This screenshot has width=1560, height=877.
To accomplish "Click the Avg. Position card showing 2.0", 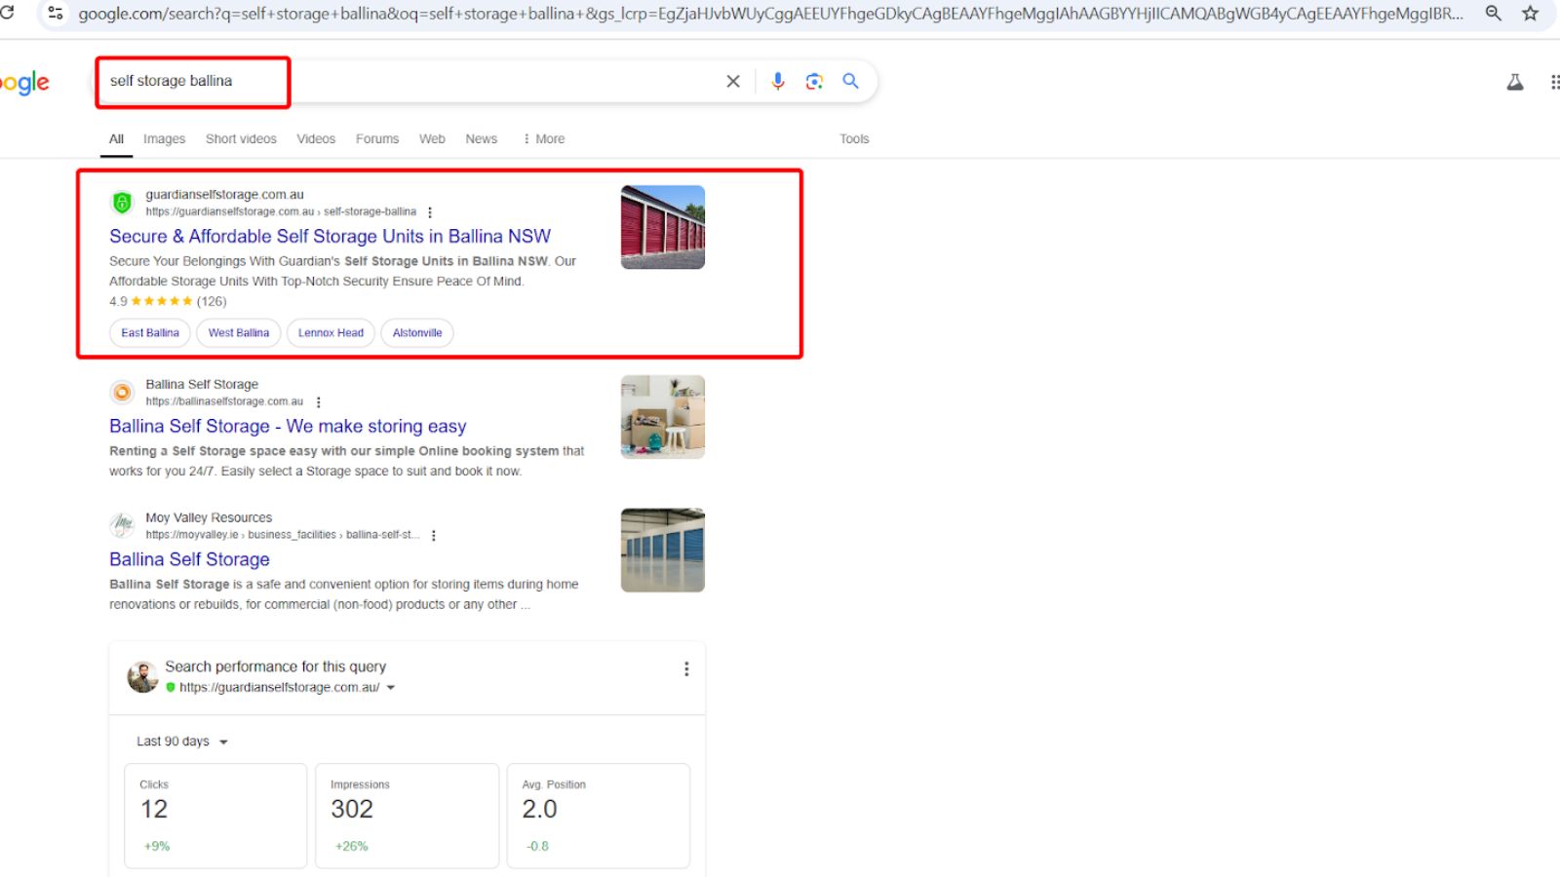I will (x=599, y=816).
